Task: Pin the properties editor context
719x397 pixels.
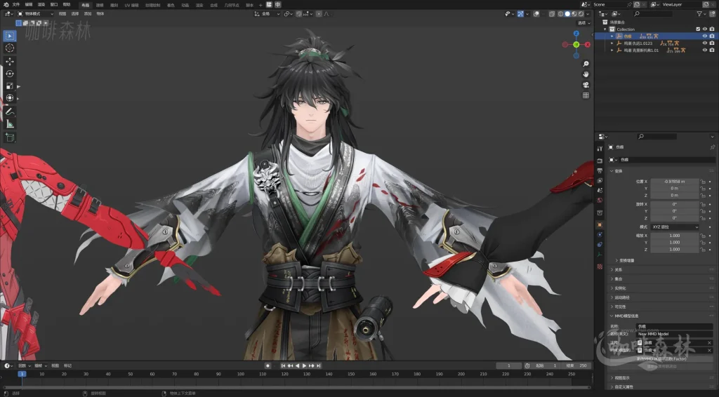Action: coord(712,147)
